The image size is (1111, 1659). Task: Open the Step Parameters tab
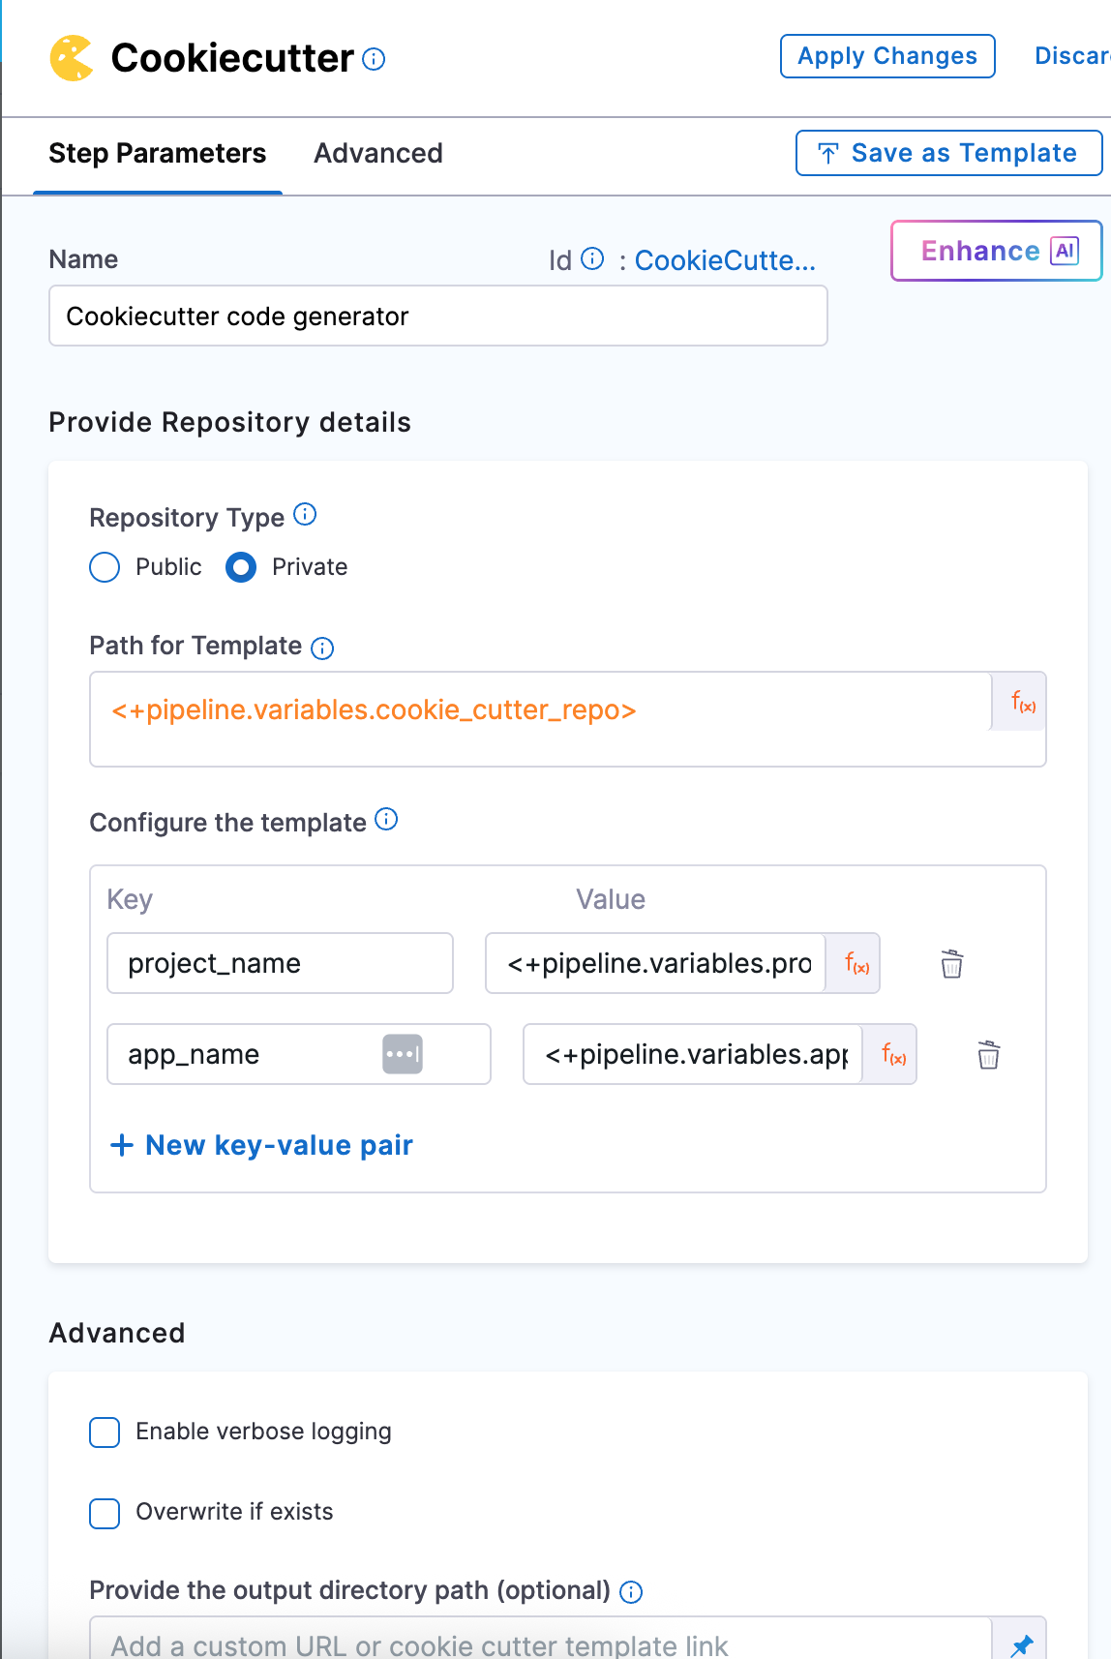pyautogui.click(x=157, y=153)
